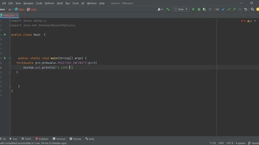The width and height of the screenshot is (259, 145).
Task: Open the Run menu
Action: click(x=68, y=3)
